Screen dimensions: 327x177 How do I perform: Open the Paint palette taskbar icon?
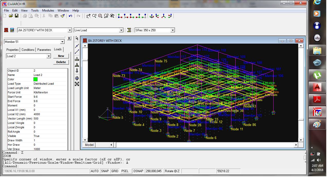pos(317,124)
